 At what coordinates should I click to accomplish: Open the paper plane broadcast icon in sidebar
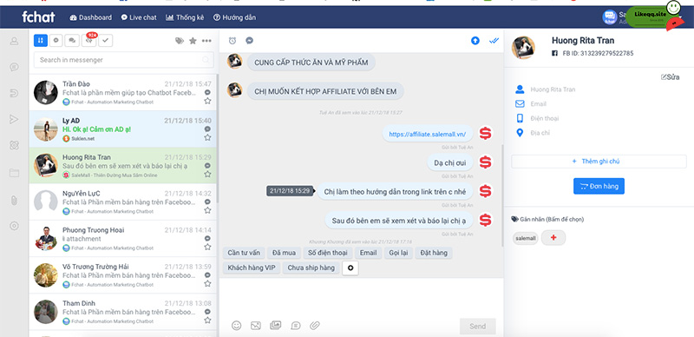[14, 119]
